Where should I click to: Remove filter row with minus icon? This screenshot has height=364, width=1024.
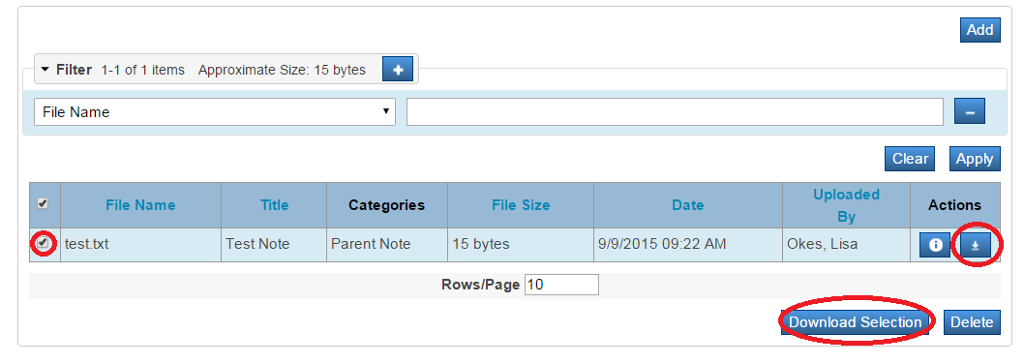click(x=970, y=111)
